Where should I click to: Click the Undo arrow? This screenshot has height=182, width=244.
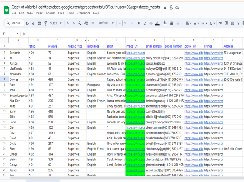(27, 23)
